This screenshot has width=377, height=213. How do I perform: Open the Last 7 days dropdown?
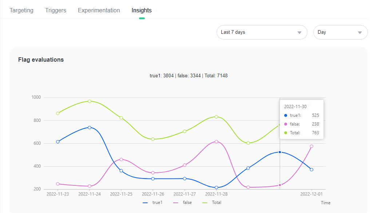(x=262, y=32)
